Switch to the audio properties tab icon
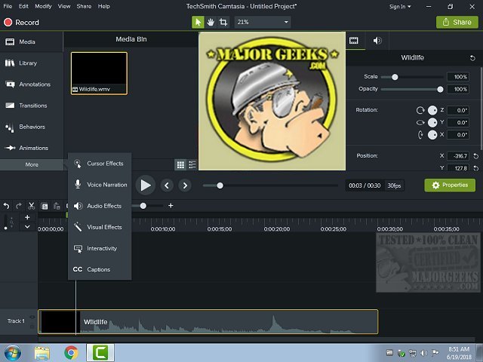The image size is (483, 362). point(377,40)
